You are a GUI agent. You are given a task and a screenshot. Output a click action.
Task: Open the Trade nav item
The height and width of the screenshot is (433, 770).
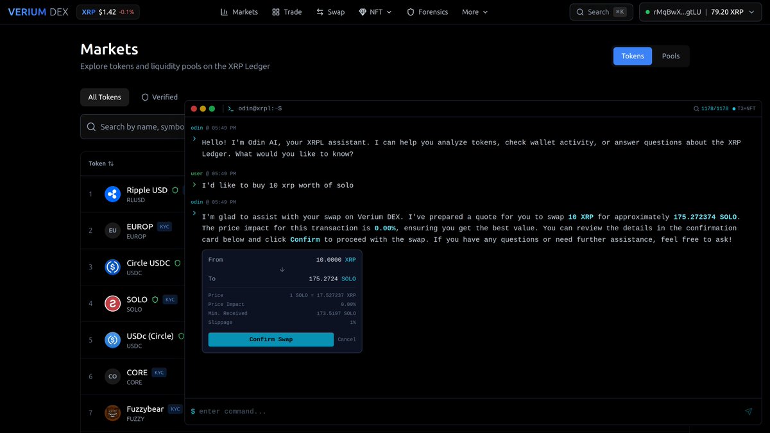coord(287,12)
